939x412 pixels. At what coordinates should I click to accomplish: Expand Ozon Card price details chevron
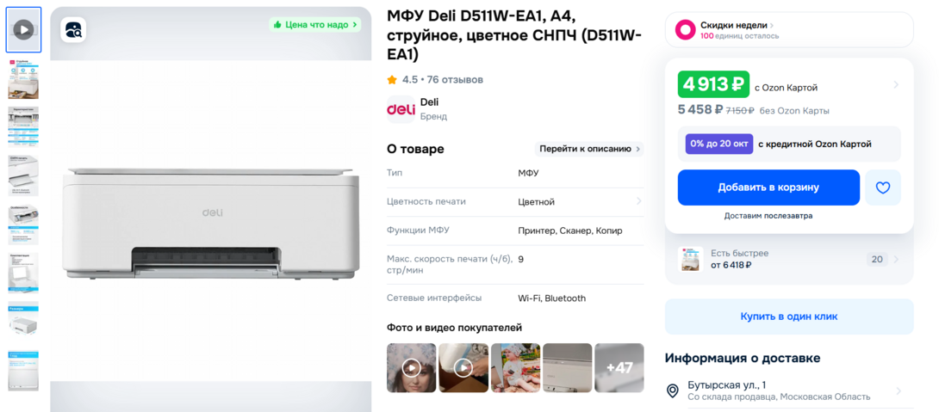(x=896, y=85)
